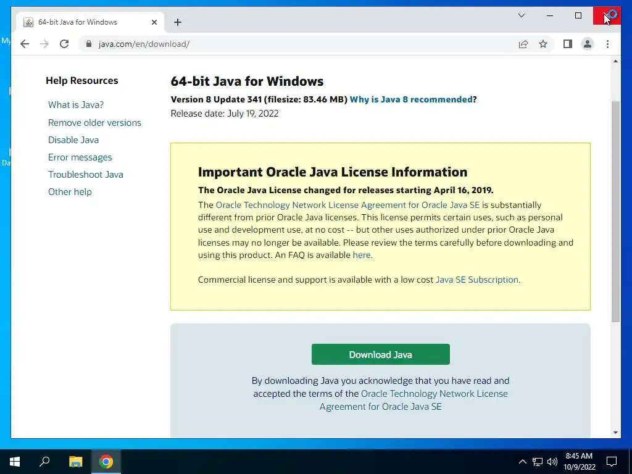Open a new browser tab
This screenshot has width=632, height=474.
pos(178,22)
